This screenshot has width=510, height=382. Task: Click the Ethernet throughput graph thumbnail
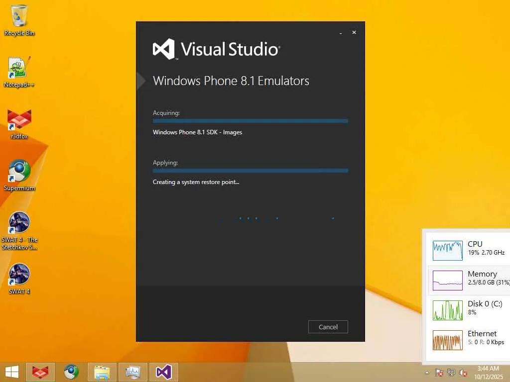[448, 340]
